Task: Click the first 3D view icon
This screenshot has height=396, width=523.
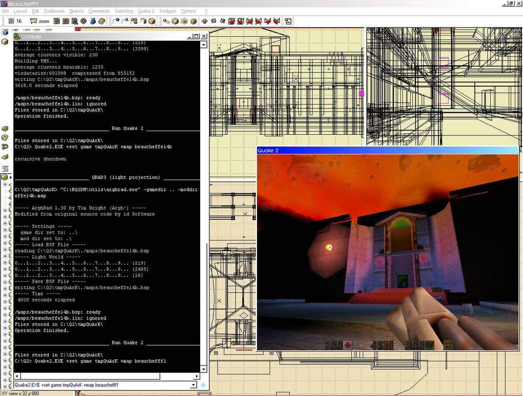Action: pos(57,21)
